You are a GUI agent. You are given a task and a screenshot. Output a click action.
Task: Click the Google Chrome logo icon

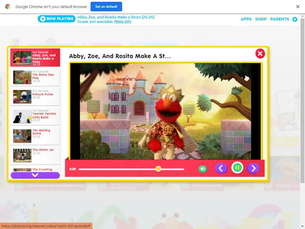pyautogui.click(x=7, y=7)
